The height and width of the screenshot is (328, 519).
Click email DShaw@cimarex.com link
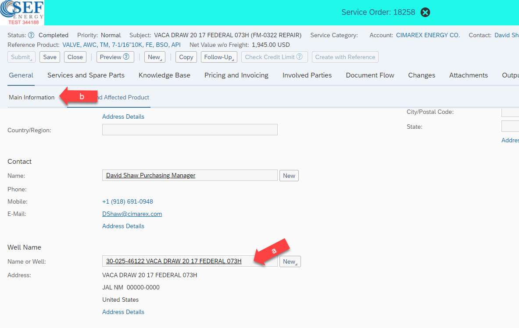coord(132,214)
